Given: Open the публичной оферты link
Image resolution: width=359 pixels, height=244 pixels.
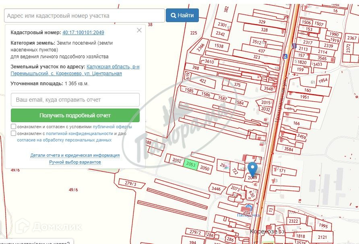Looking at the screenshot, I should click(x=112, y=127).
